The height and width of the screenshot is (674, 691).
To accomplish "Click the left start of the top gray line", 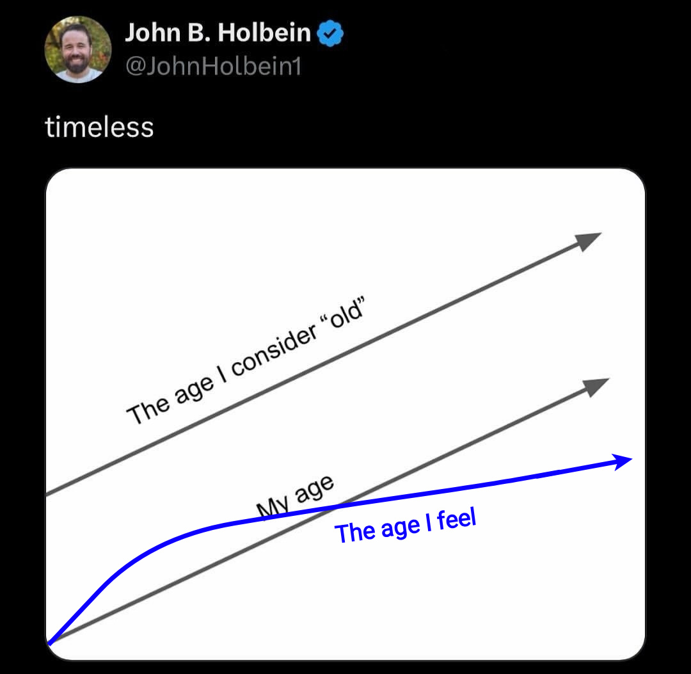I will (x=50, y=493).
